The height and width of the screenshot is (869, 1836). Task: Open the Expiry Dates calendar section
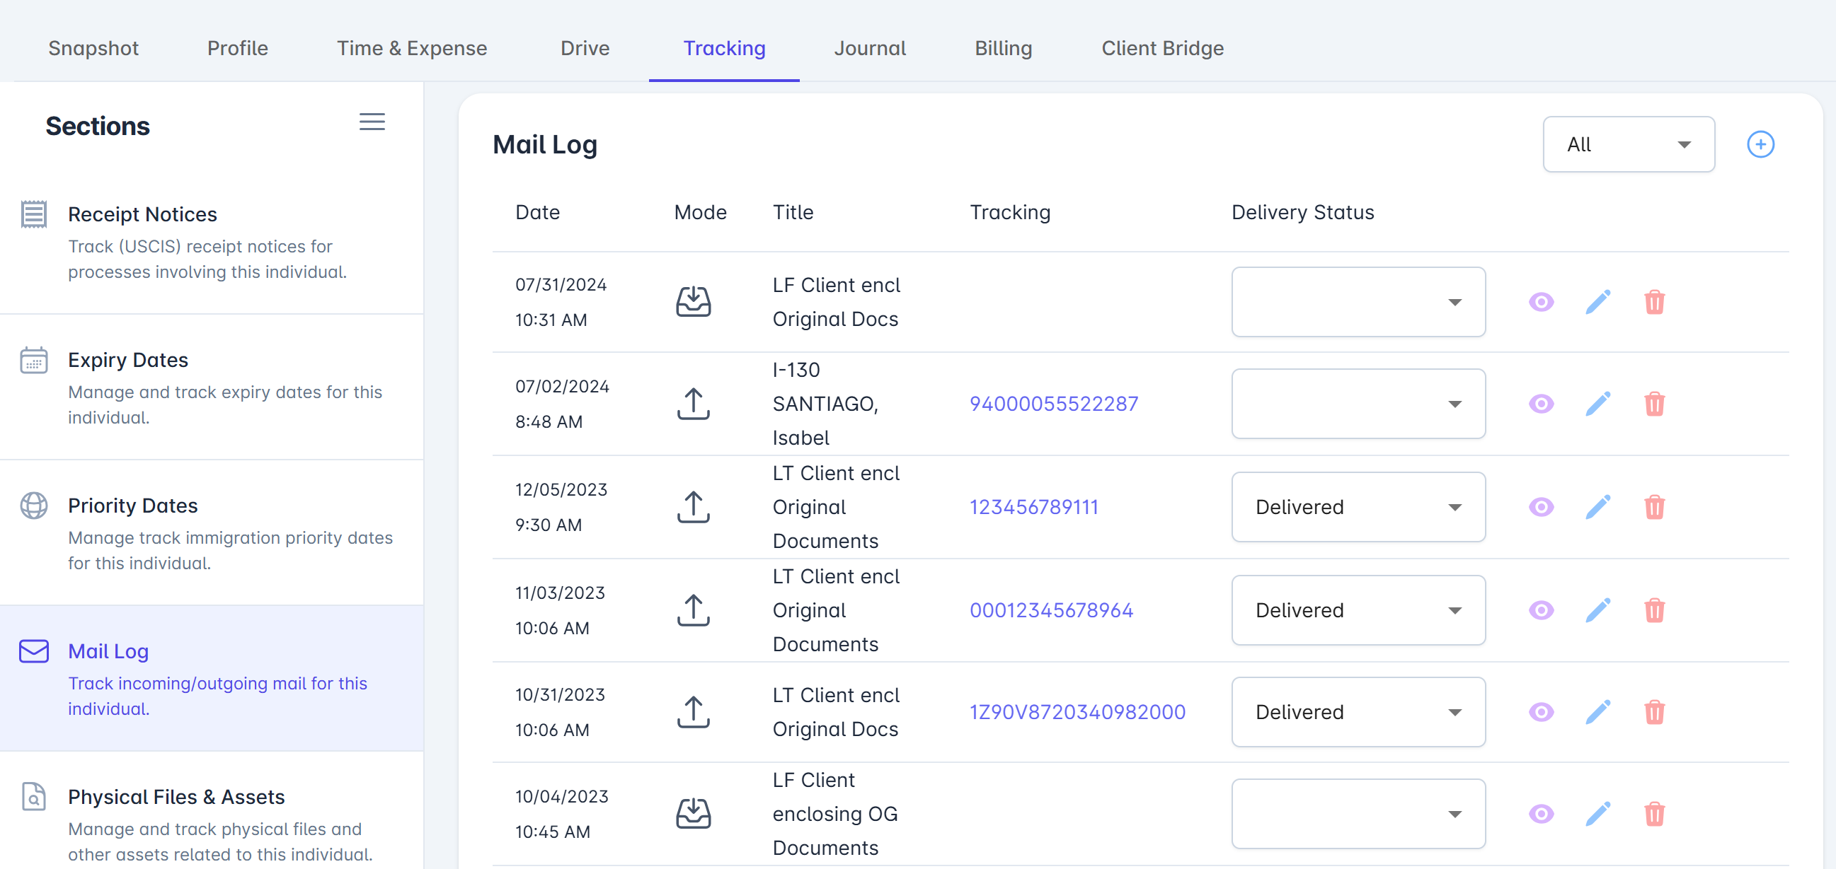tap(128, 361)
